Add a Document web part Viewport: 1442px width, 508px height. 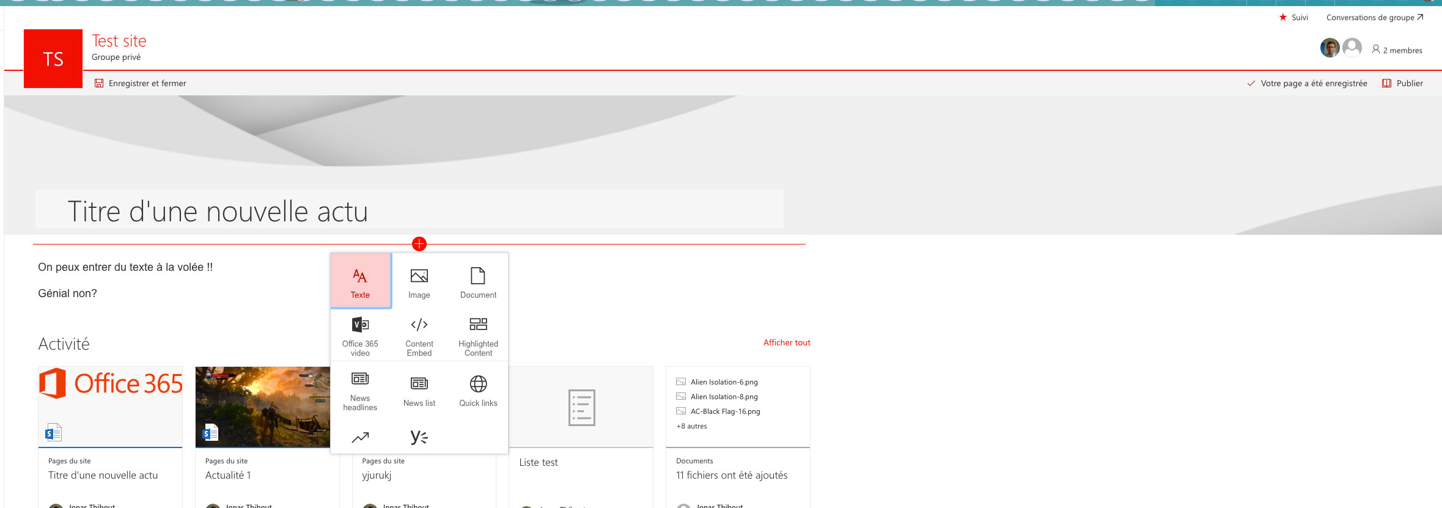[x=478, y=283]
